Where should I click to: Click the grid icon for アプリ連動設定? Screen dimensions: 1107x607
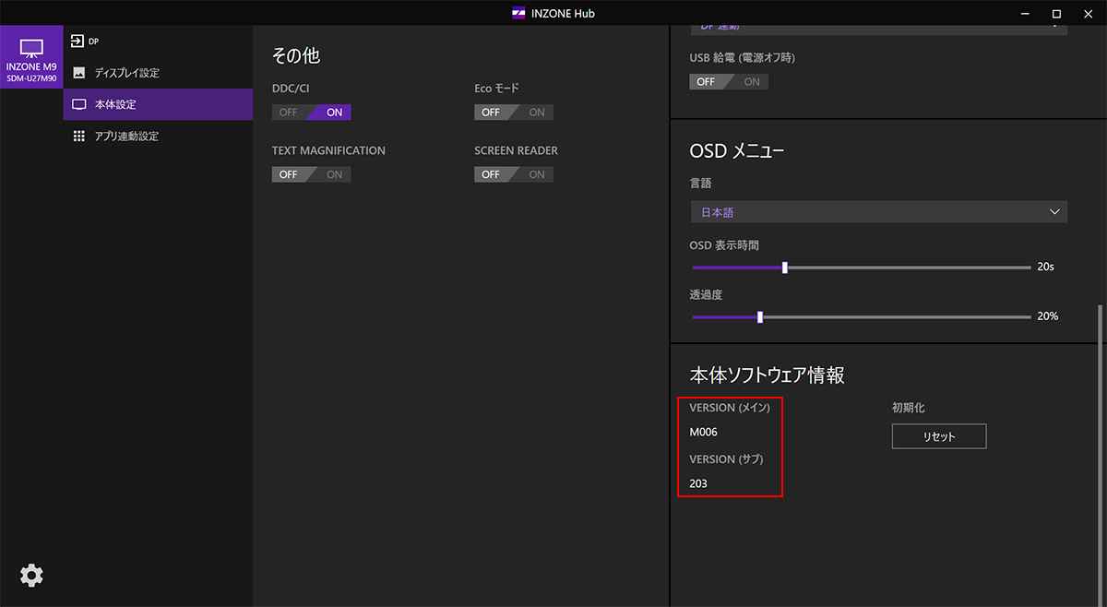(78, 137)
